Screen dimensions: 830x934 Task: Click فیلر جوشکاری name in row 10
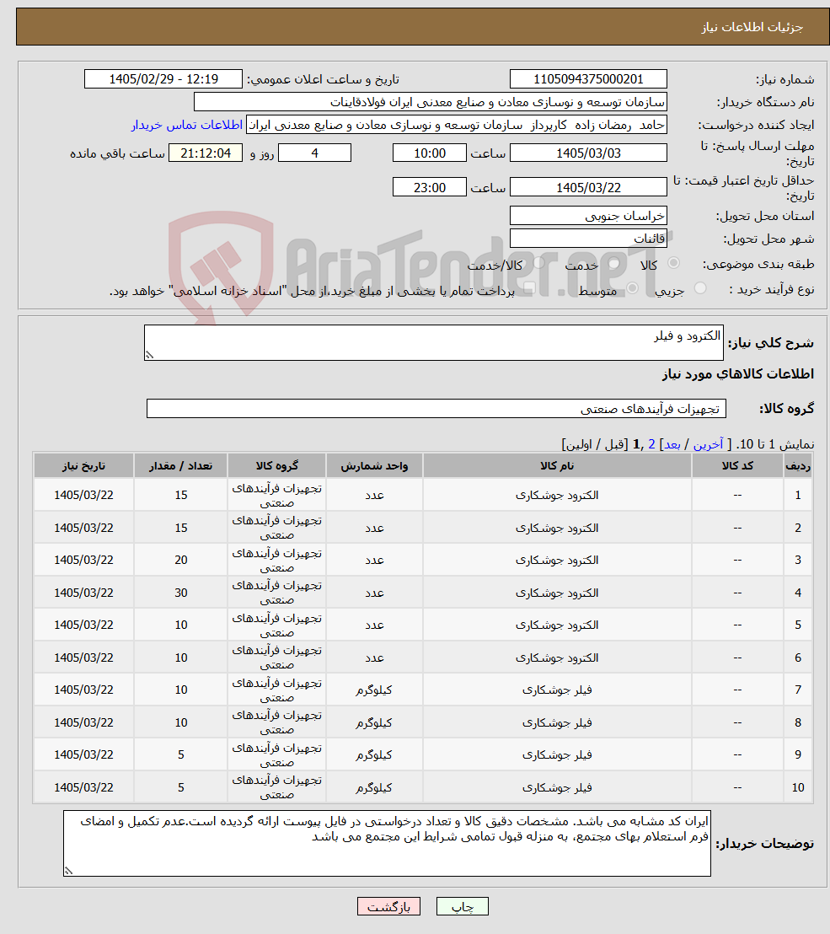pyautogui.click(x=557, y=787)
